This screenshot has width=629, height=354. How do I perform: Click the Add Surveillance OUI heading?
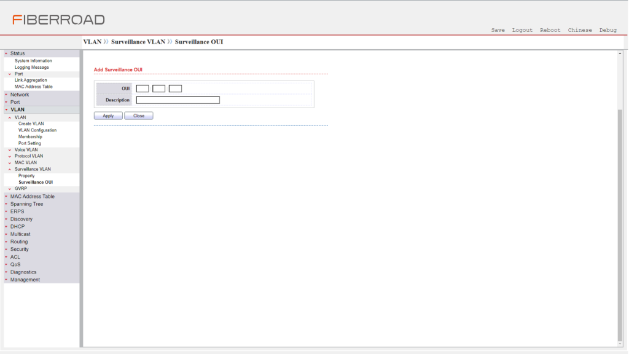118,70
